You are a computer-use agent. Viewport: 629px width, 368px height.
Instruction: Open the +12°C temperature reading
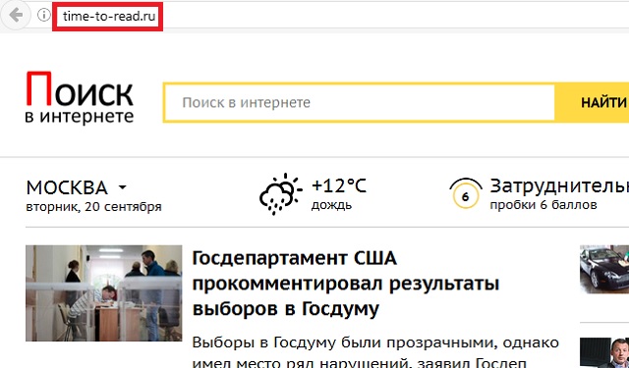(x=339, y=185)
